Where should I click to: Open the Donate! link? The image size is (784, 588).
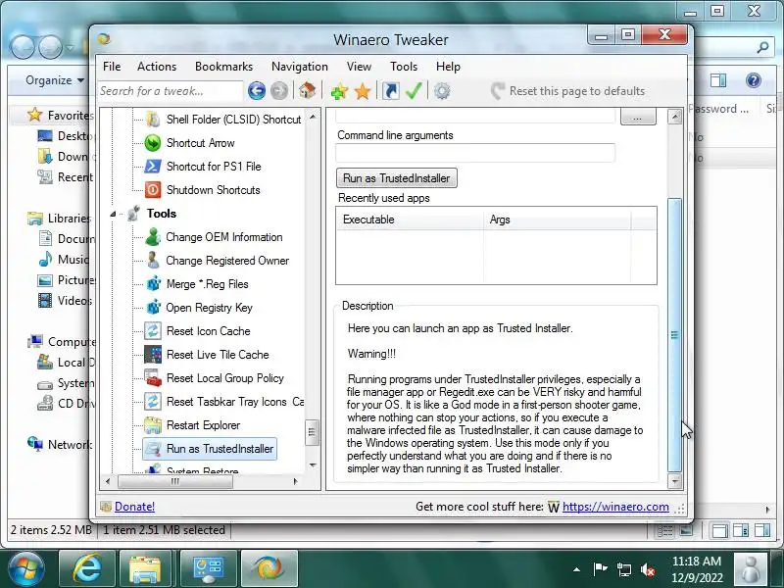pyautogui.click(x=134, y=507)
